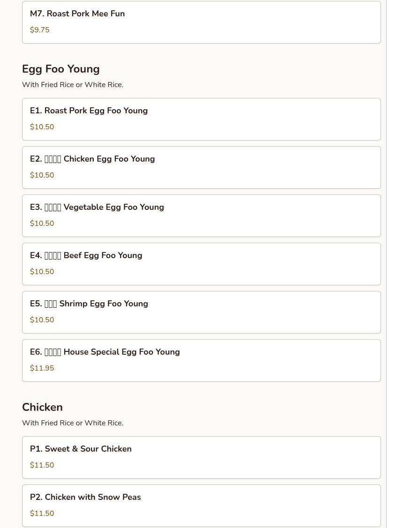Screen dimensions: 396x528
Task: Select E3. Vegetable Egg Foo Young
Action: point(201,216)
